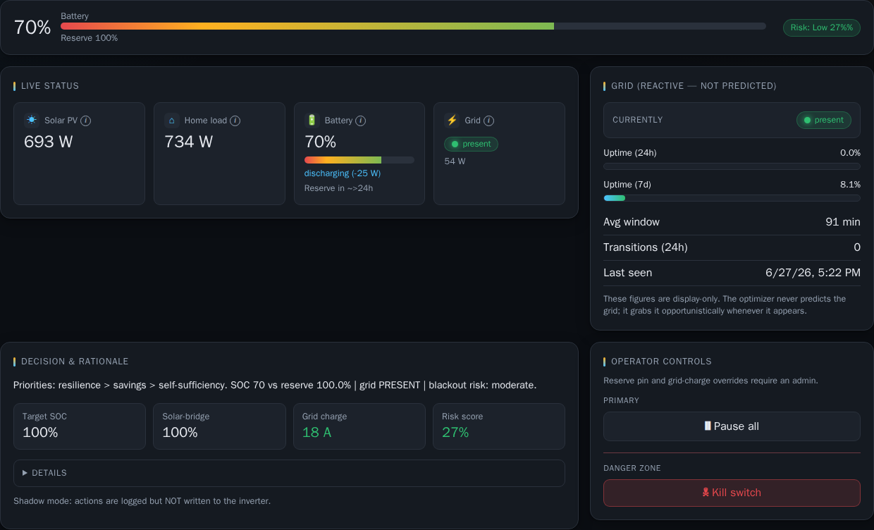This screenshot has width=874, height=530.
Task: Click the Uptime (24h) 0.0% value
Action: pos(850,153)
